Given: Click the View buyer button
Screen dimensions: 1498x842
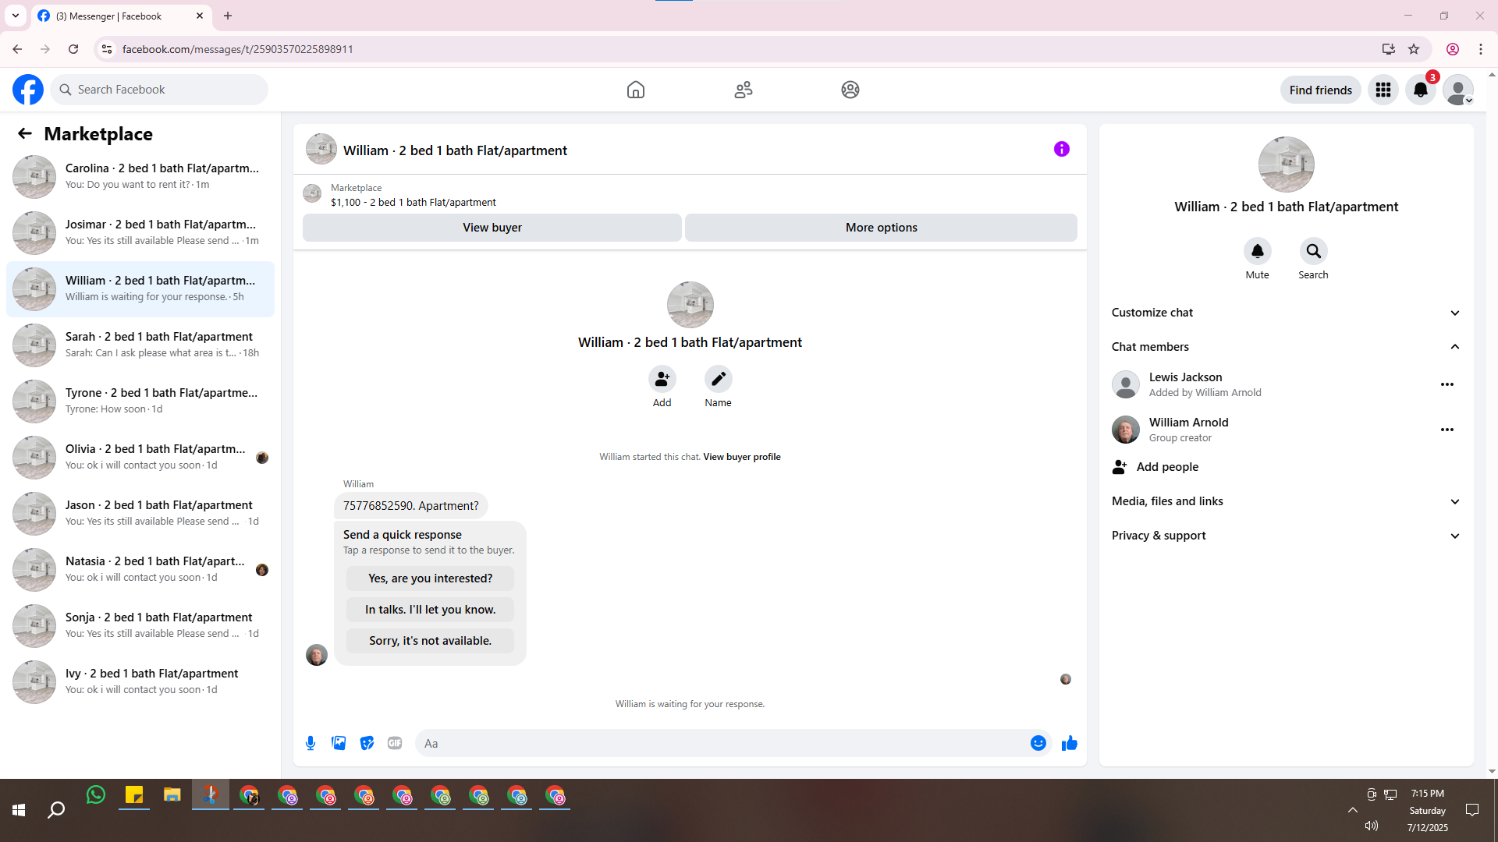Looking at the screenshot, I should tap(492, 228).
